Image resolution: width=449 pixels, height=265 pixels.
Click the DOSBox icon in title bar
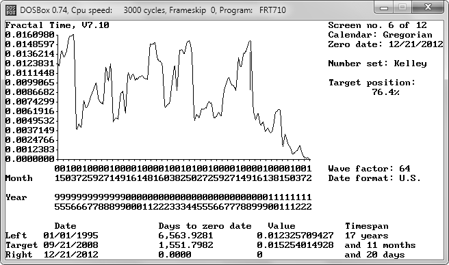coord(11,10)
